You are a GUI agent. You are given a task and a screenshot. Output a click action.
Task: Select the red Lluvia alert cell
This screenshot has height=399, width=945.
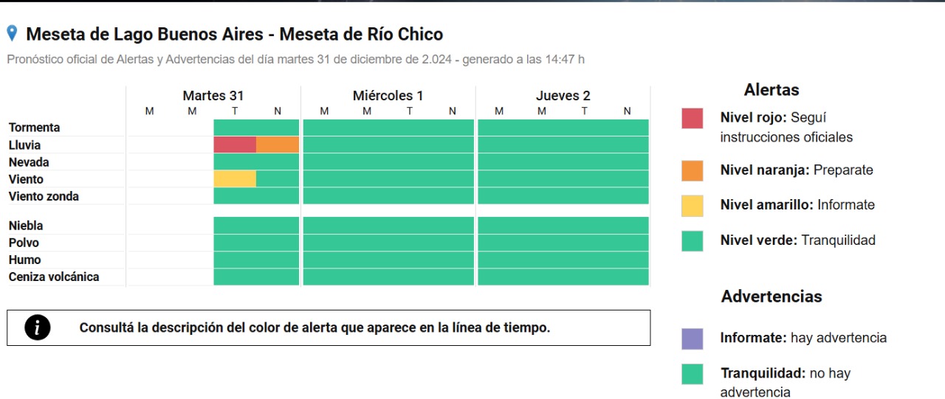coord(235,145)
